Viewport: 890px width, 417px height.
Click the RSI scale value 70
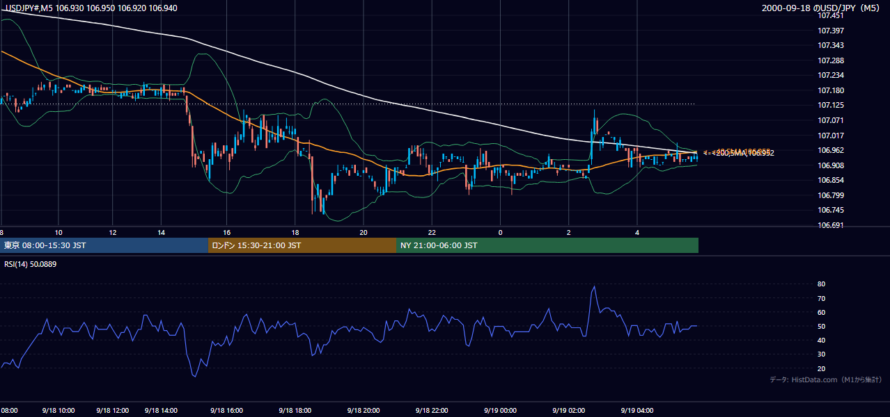[x=822, y=298]
